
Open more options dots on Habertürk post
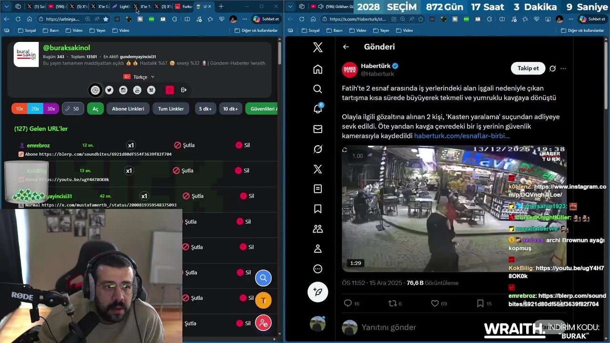[x=563, y=69]
